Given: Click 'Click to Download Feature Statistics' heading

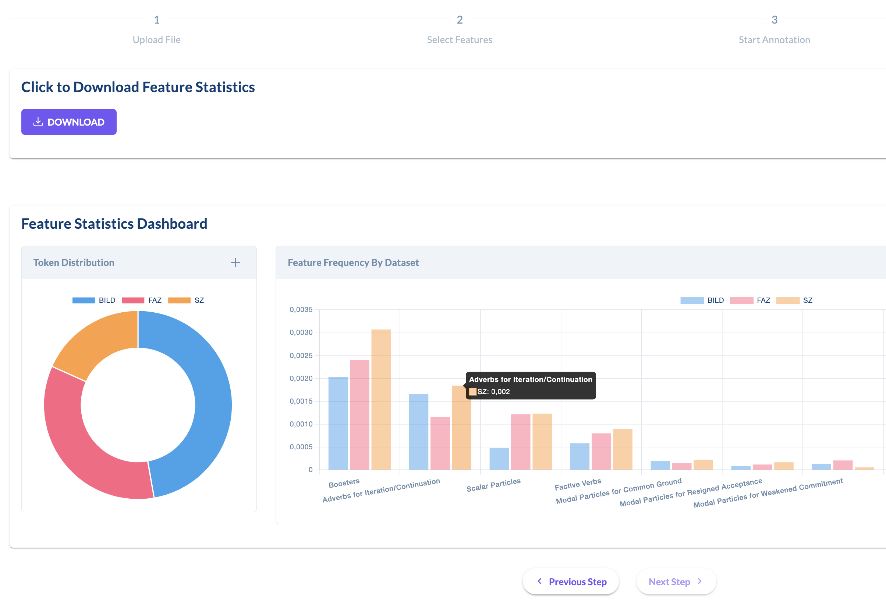Looking at the screenshot, I should point(138,87).
